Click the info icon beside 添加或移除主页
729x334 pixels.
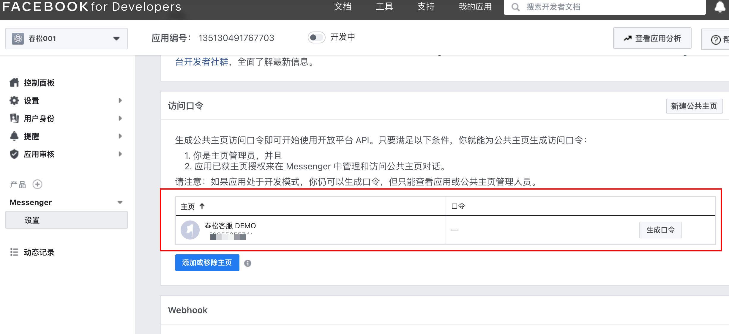pos(248,263)
